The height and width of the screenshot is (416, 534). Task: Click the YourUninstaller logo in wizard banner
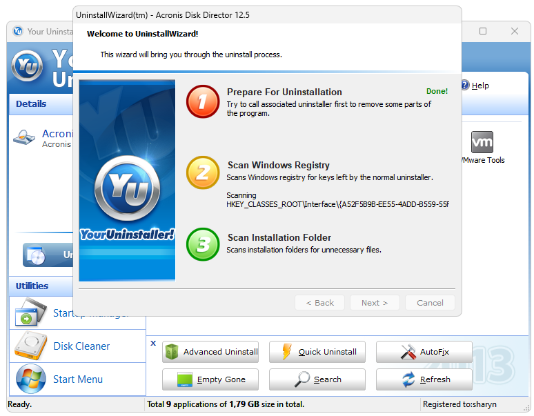[127, 188]
